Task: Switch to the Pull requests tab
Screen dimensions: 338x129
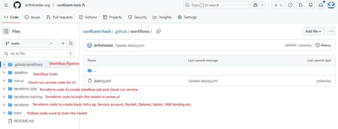Action: 59,17
